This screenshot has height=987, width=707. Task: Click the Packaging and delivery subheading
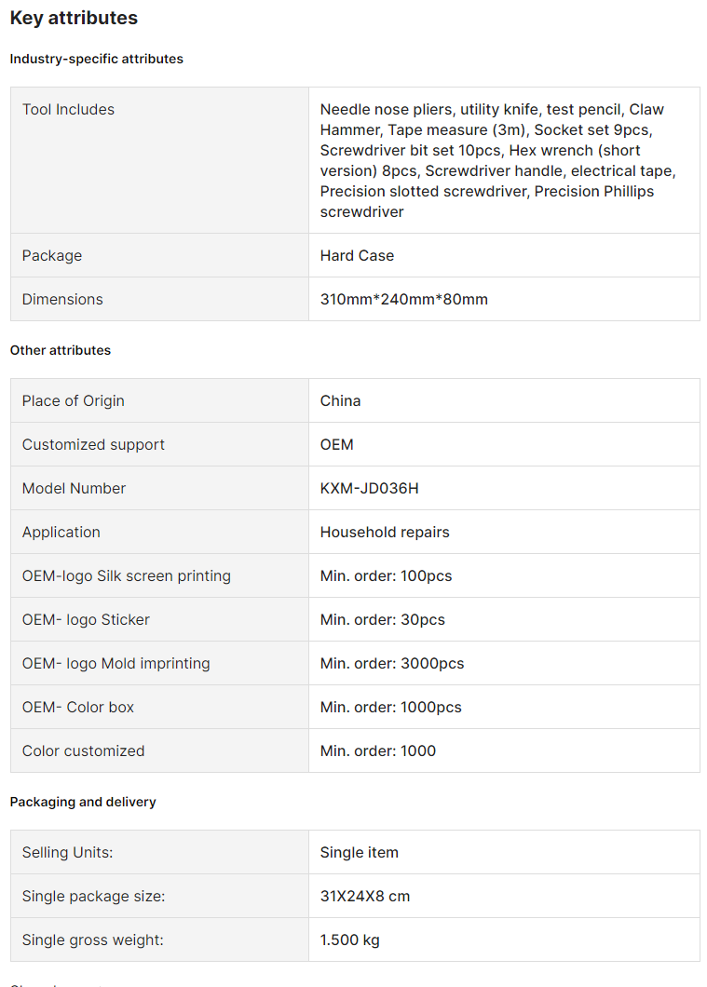83,802
